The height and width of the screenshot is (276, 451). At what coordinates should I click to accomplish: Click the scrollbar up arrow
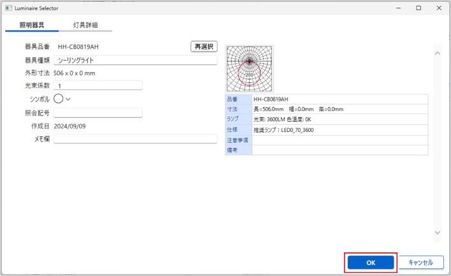pyautogui.click(x=437, y=53)
